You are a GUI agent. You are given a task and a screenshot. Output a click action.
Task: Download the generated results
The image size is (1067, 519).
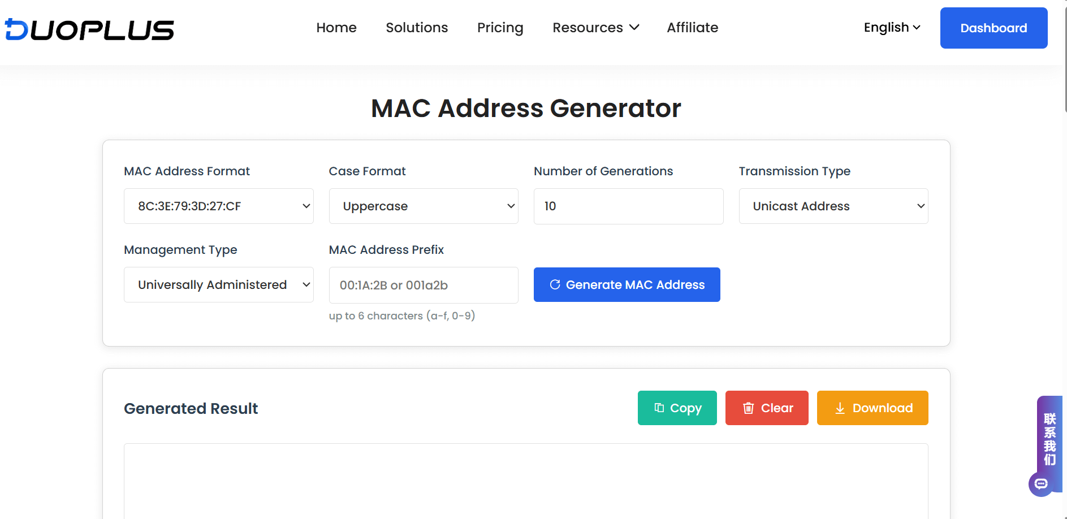872,408
